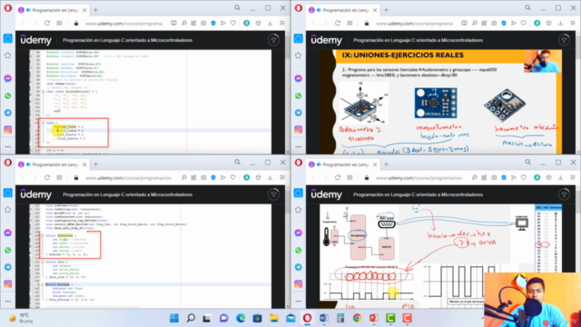The height and width of the screenshot is (327, 581).
Task: Click the Udemy logo in bottom-left window
Action: [36, 194]
